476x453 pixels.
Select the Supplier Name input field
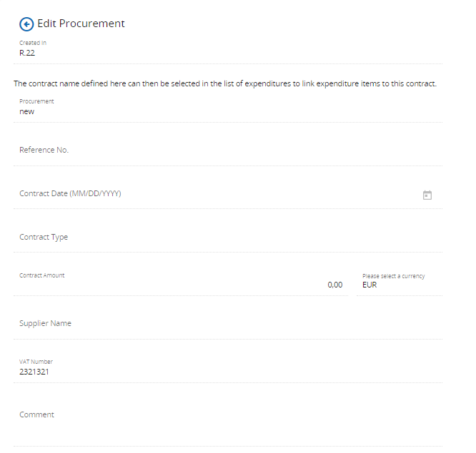coord(229,324)
